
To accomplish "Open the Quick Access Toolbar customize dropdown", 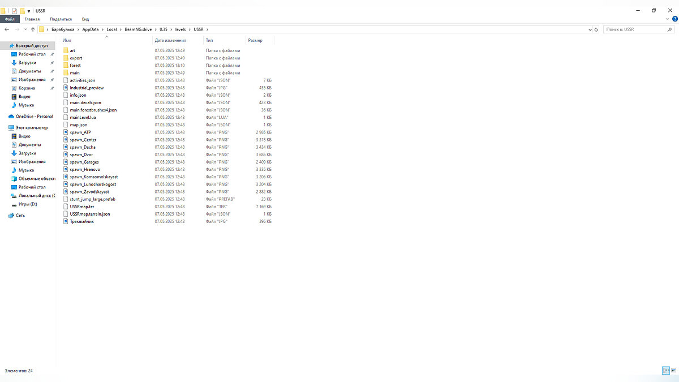I will (x=29, y=11).
